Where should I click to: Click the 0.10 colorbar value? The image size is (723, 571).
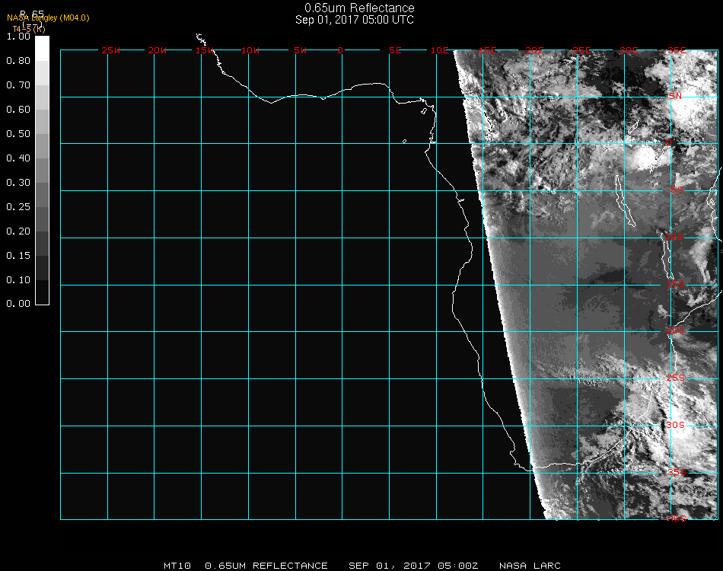click(x=18, y=280)
